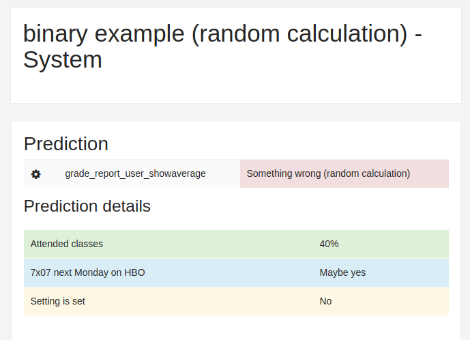The height and width of the screenshot is (340, 470).
Task: Select the 'Setting is set' label
Action: click(57, 301)
